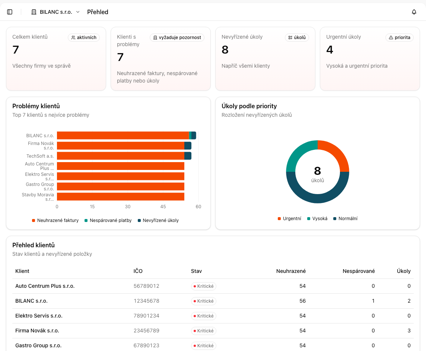Screen dimensions: 426x351
Task: Click the Úkoly podle priority heading
Action: coord(249,106)
